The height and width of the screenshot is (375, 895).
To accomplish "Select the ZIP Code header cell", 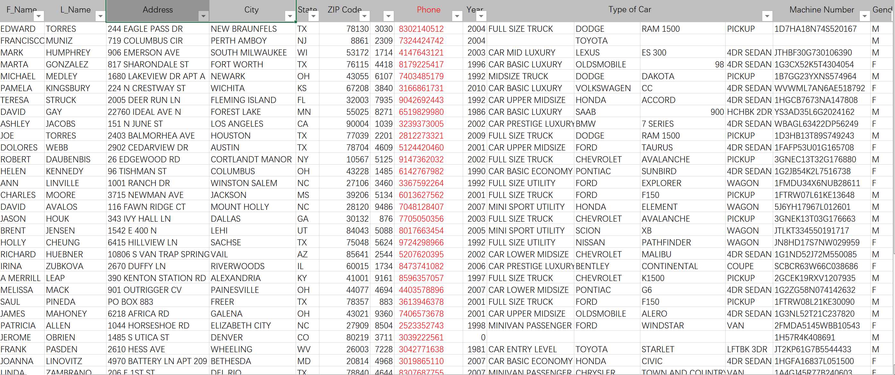I will [345, 11].
